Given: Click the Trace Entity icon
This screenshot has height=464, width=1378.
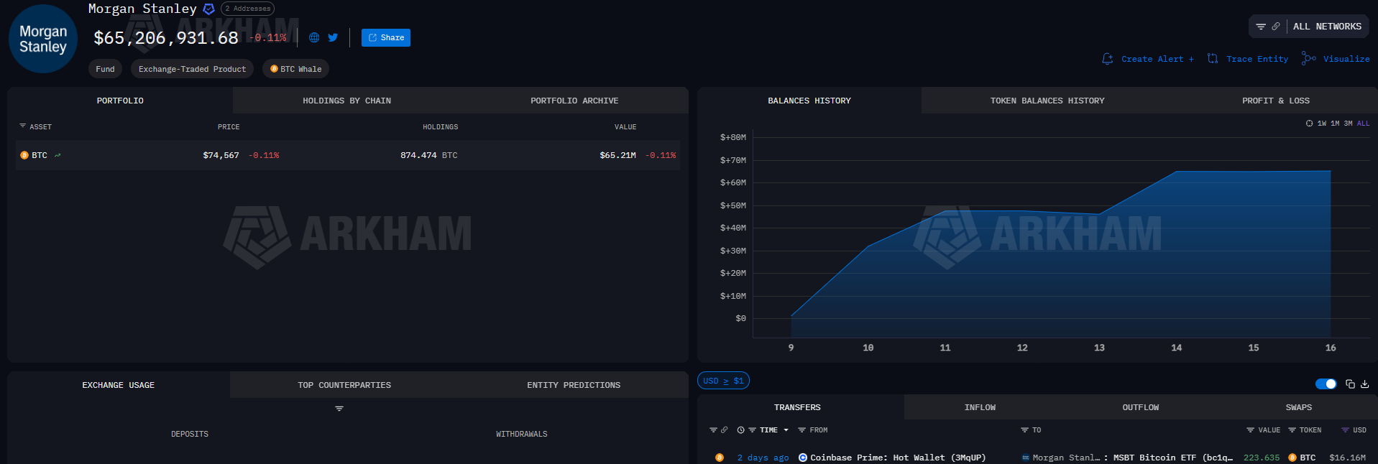Looking at the screenshot, I should 1213,59.
